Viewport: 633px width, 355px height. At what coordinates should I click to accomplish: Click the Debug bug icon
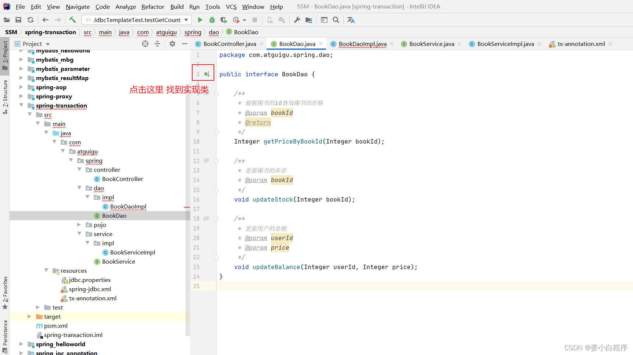212,20
